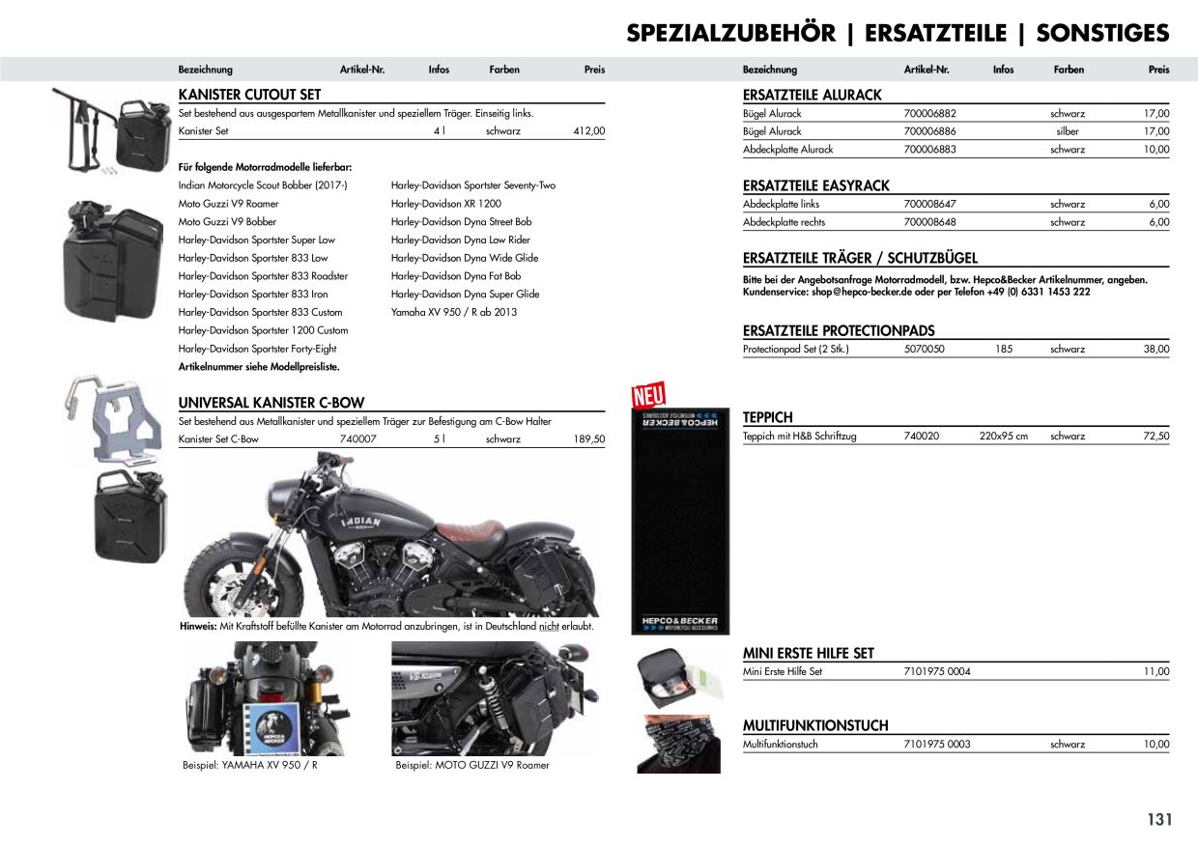Click the Kanister Set C-Bow price 189,50
This screenshot has width=1198, height=846.
589,439
